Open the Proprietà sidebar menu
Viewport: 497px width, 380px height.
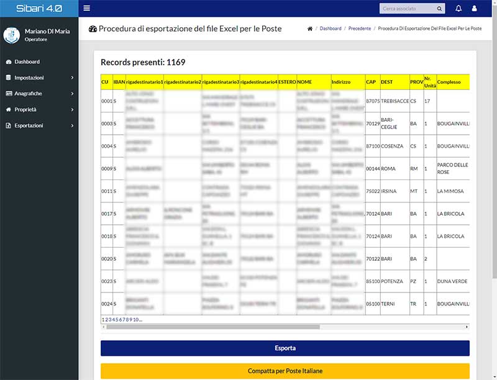coord(39,109)
